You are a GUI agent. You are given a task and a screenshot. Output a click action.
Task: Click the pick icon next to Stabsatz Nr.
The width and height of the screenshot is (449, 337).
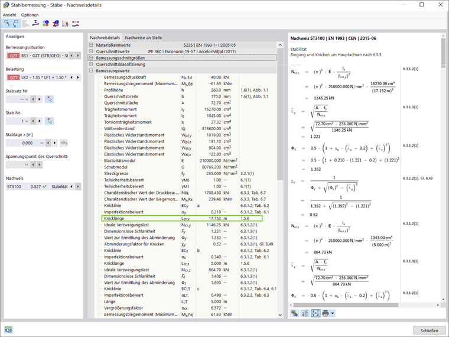49,99
